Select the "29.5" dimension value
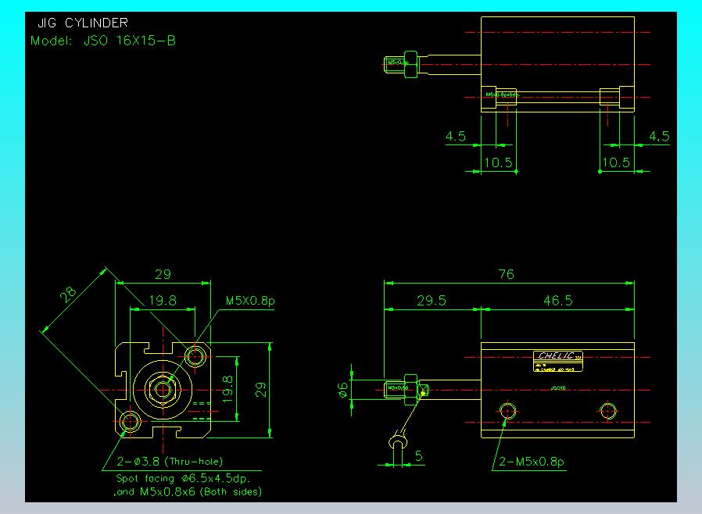The height and width of the screenshot is (514, 702). [432, 300]
